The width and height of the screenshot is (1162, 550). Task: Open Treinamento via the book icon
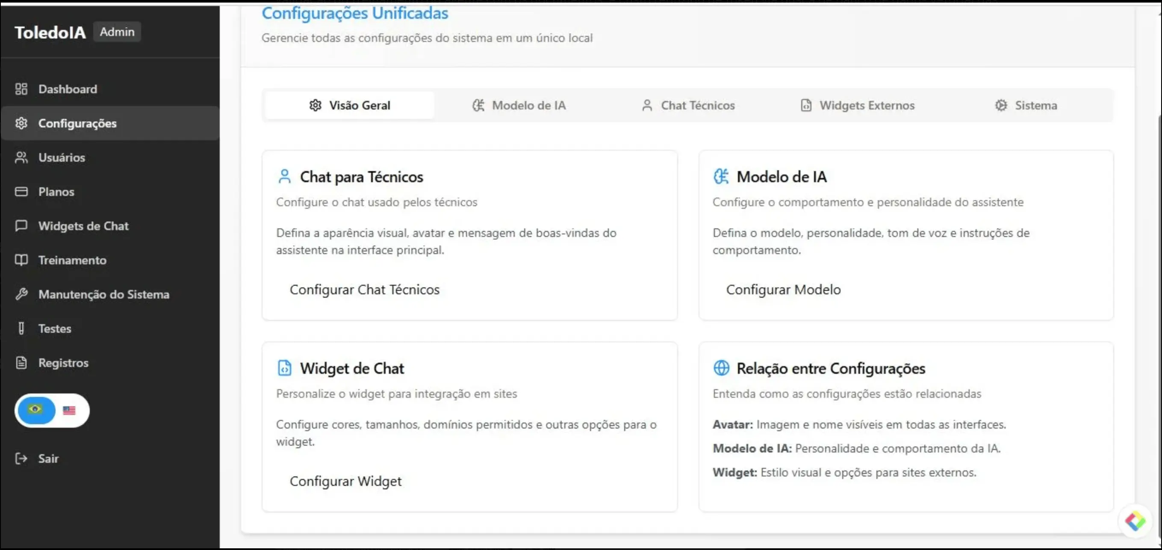click(21, 260)
